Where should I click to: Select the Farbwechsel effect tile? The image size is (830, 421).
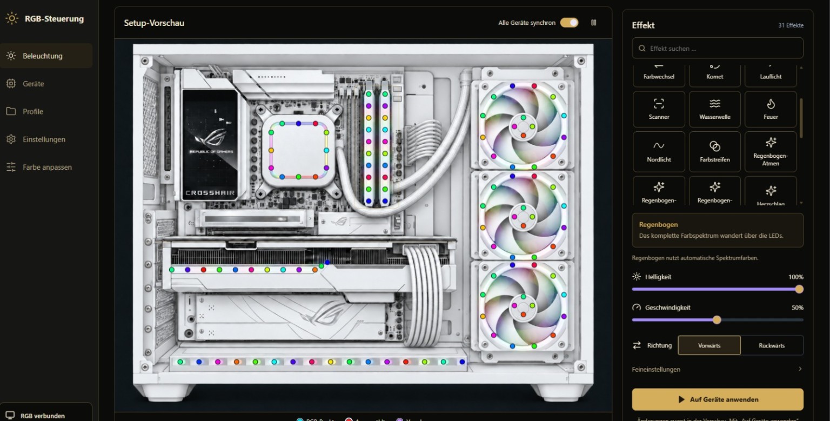pyautogui.click(x=659, y=76)
